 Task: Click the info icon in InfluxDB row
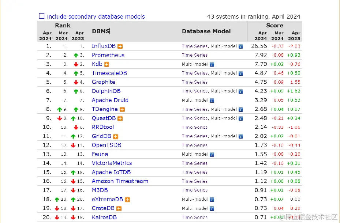click(x=241, y=46)
